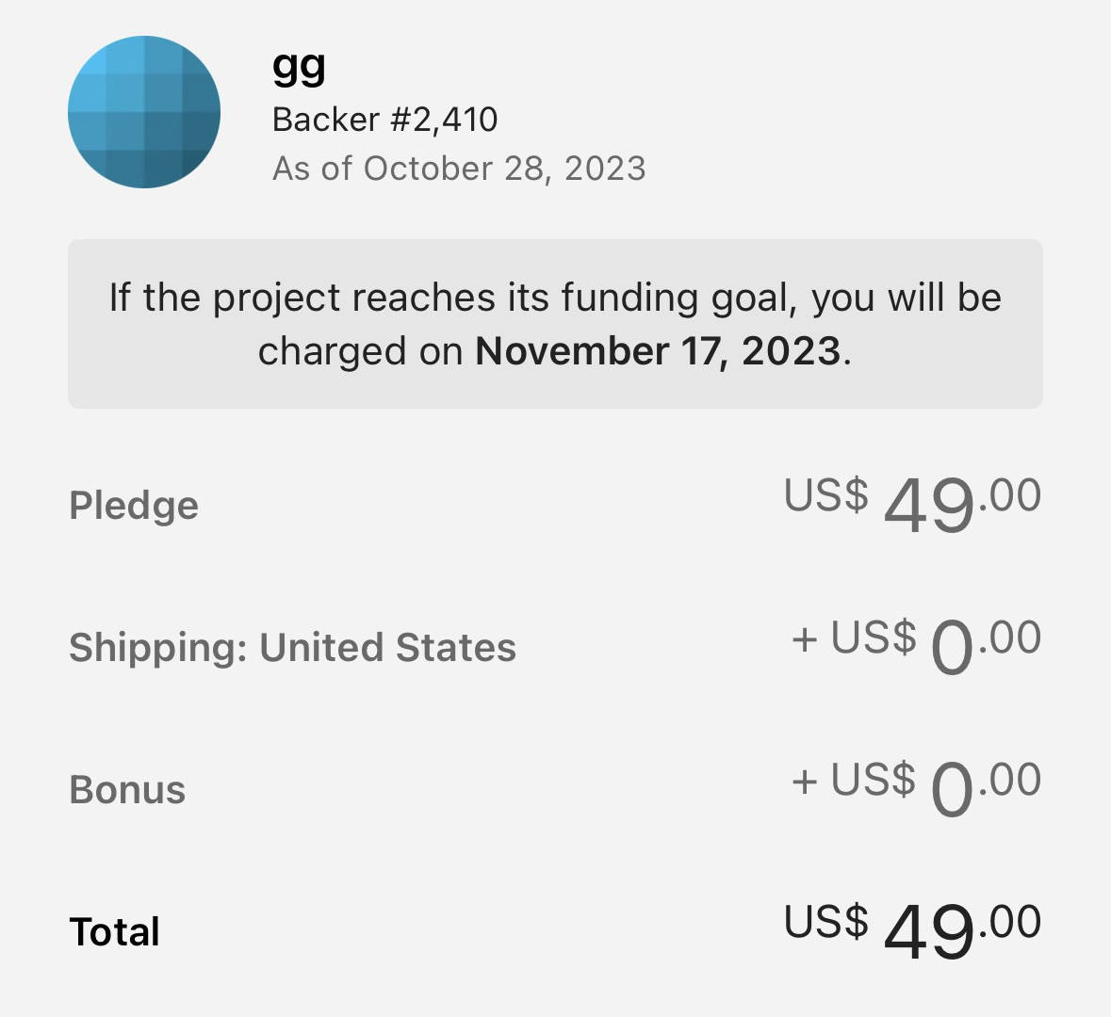Click the Bonus label
This screenshot has width=1111, height=1017.
tap(127, 790)
